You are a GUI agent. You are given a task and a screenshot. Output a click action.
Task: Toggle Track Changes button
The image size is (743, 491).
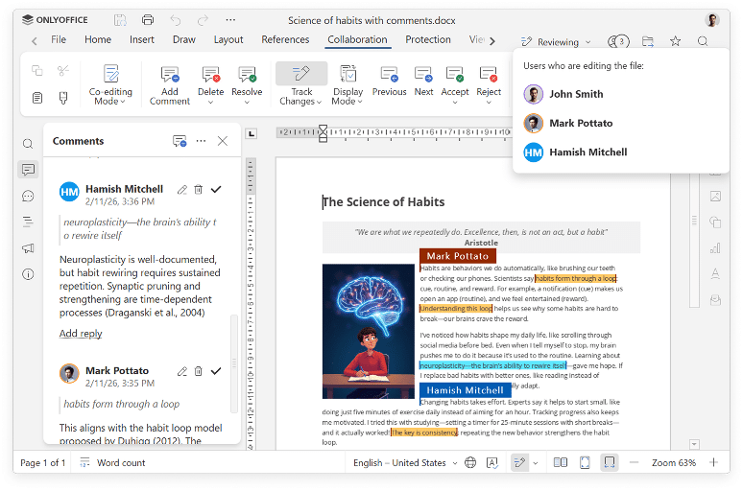click(301, 75)
